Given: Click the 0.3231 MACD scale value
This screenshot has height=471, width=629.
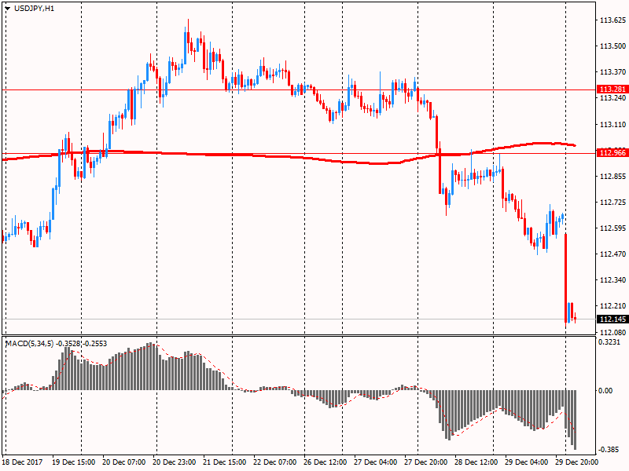Looking at the screenshot, I should (x=609, y=342).
